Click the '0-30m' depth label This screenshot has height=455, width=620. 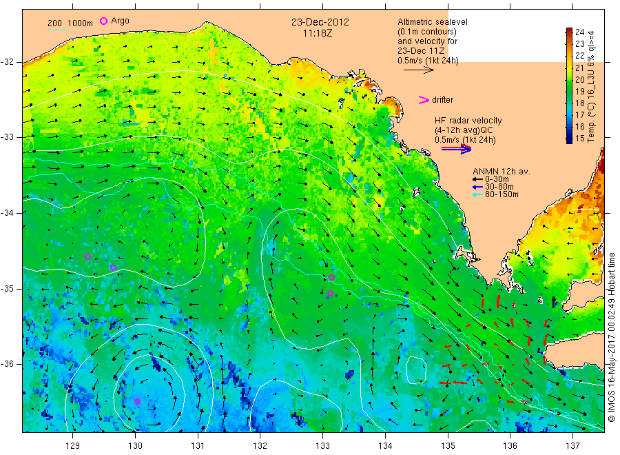coord(497,179)
